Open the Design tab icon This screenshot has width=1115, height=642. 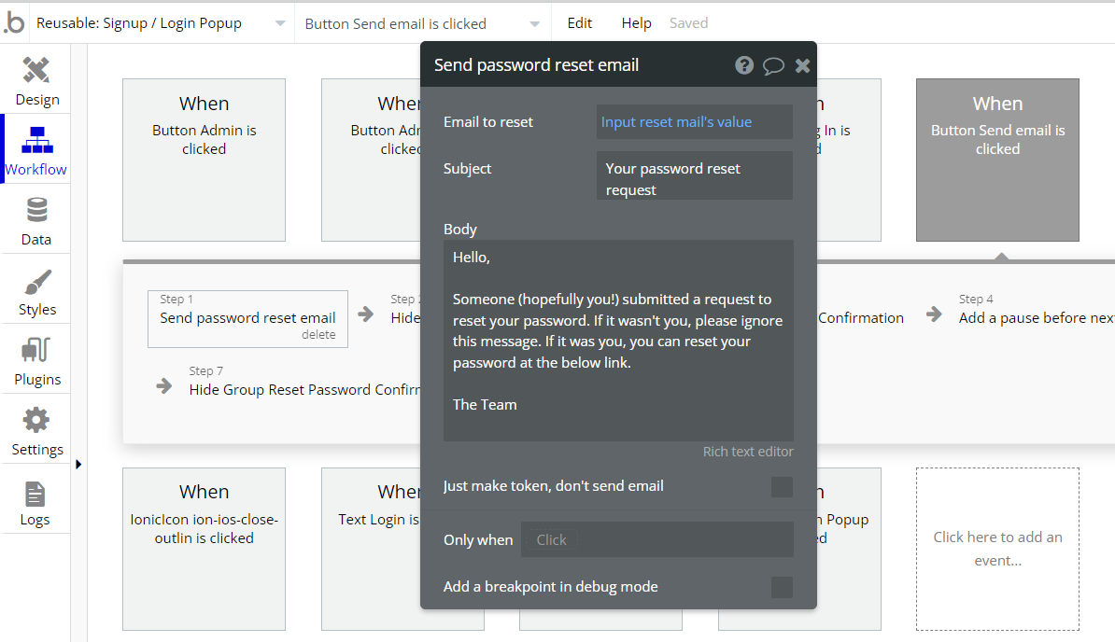[36, 71]
